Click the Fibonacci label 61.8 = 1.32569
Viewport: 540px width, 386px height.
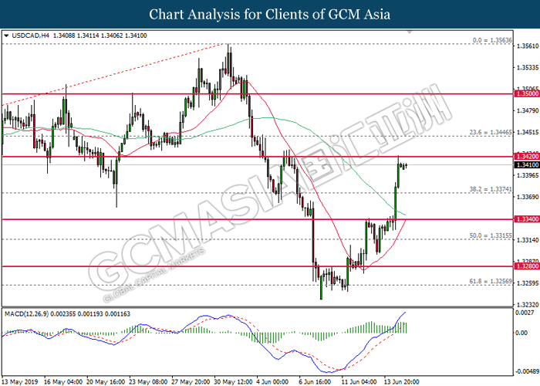click(491, 282)
